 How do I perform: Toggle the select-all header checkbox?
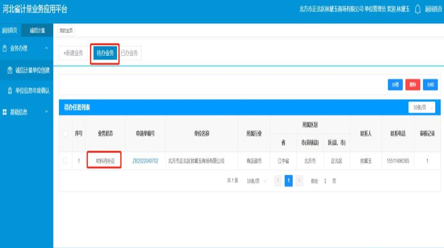(65, 134)
